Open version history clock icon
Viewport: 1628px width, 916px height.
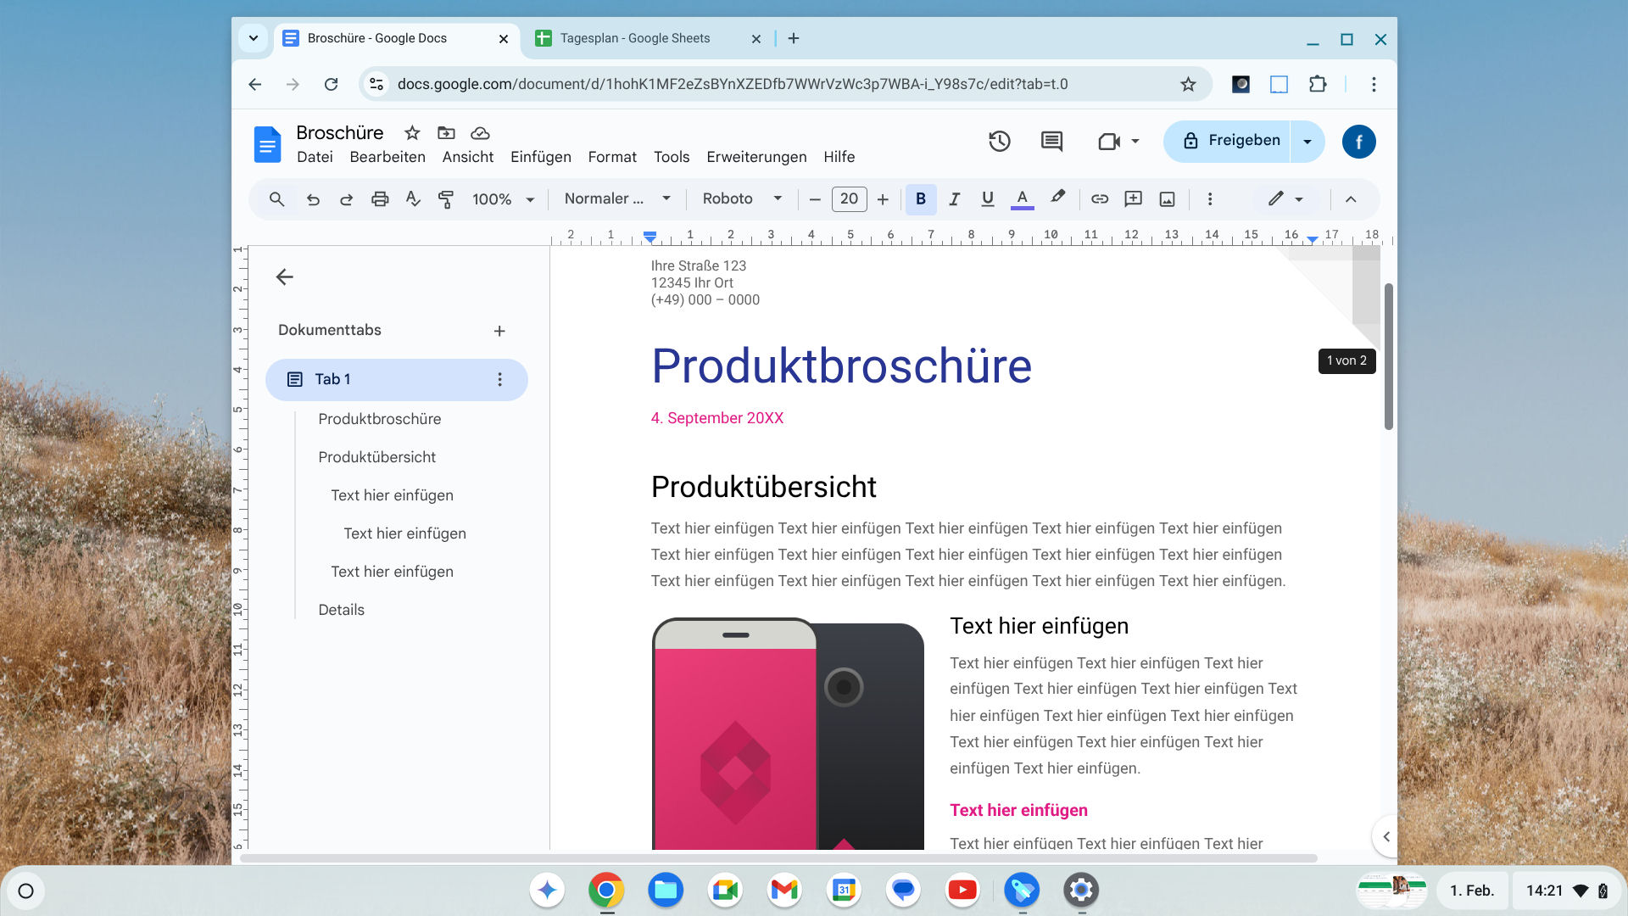click(x=1000, y=141)
